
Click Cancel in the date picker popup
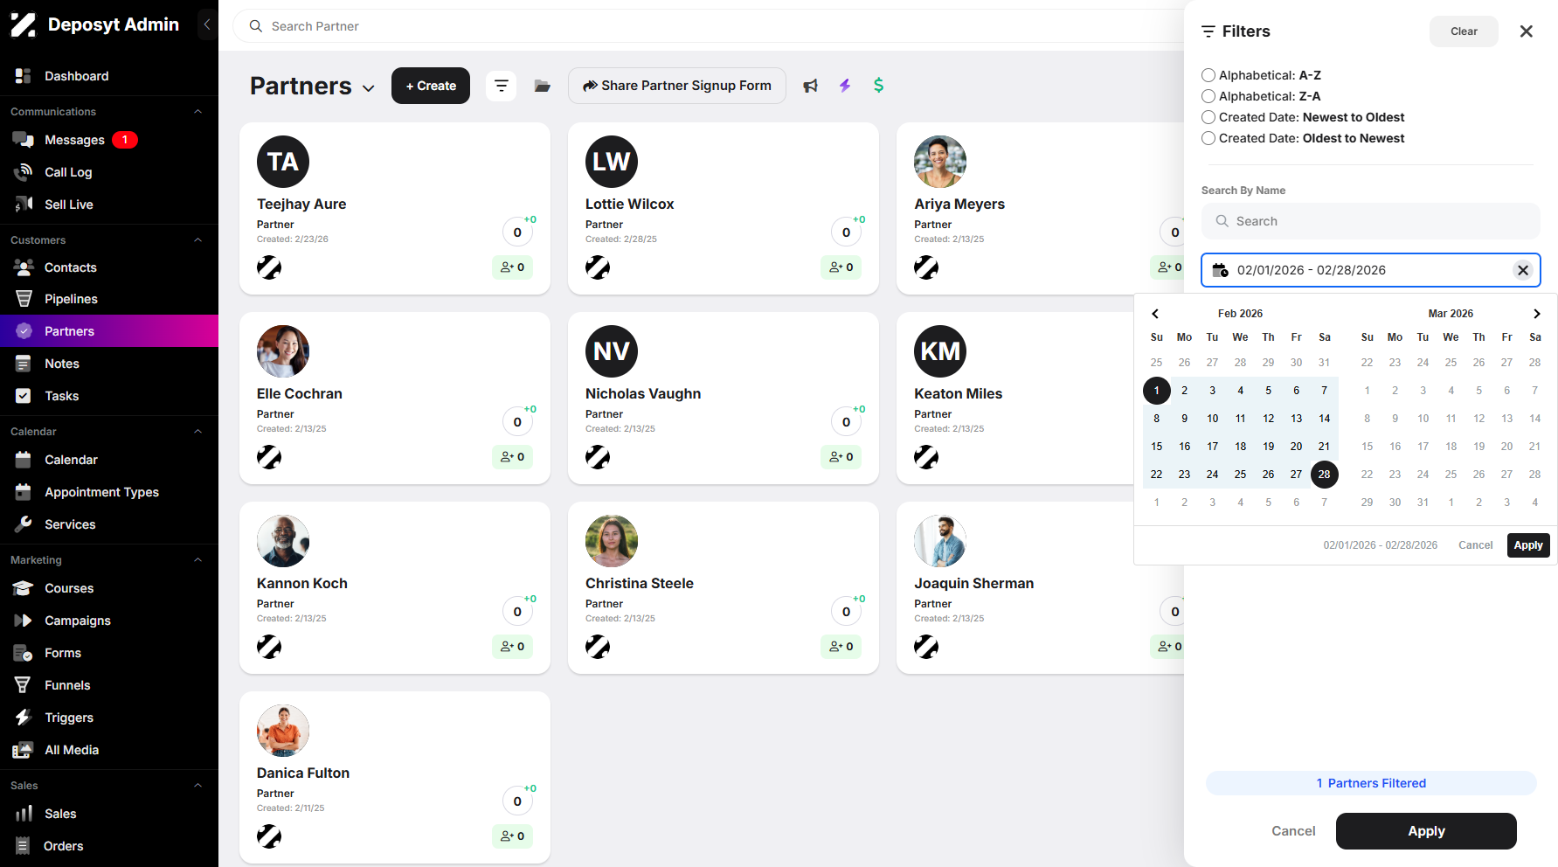pos(1476,545)
